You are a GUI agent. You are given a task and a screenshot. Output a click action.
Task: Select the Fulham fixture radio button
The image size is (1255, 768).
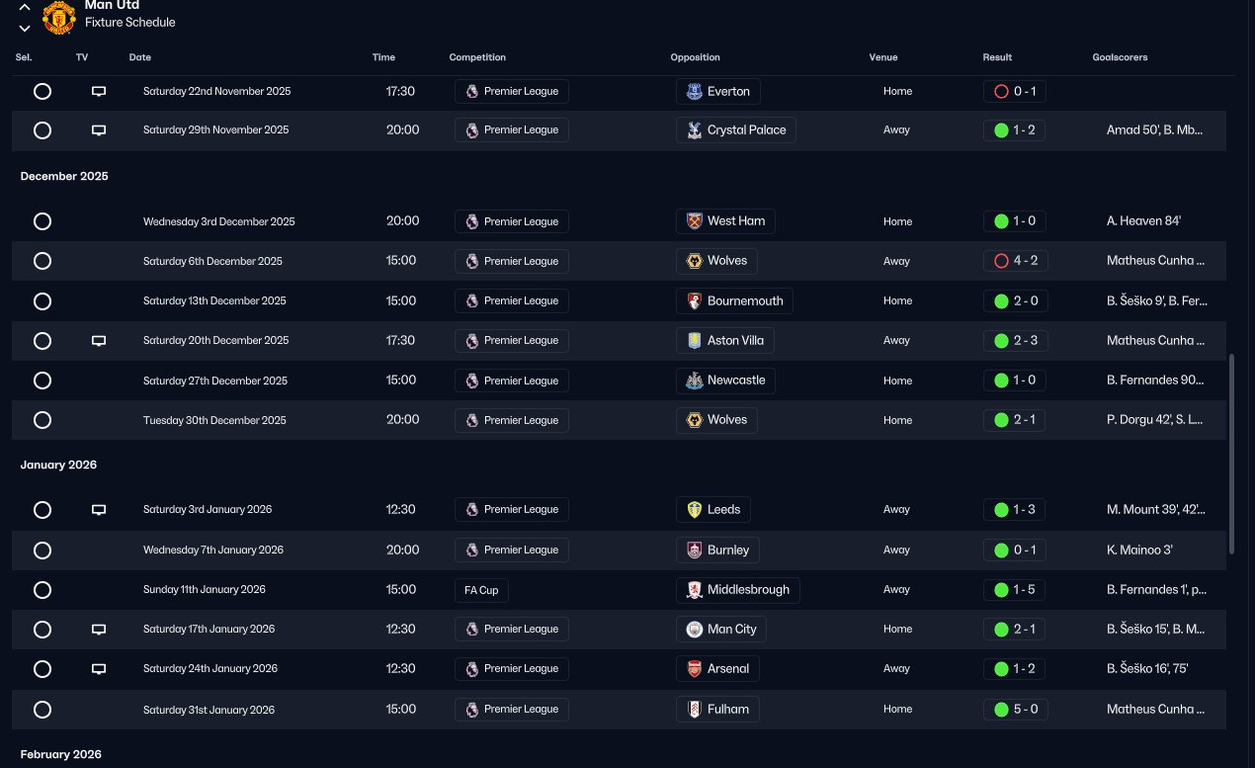[42, 710]
